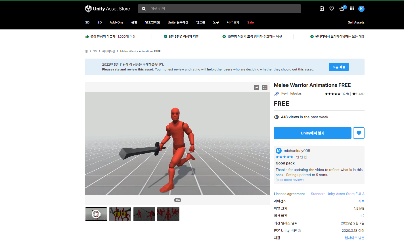The image size is (404, 240).
Task: Open the 탈중앙화웹 menu
Action: point(152,22)
